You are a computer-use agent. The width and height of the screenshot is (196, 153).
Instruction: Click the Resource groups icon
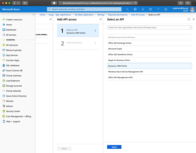(4, 50)
